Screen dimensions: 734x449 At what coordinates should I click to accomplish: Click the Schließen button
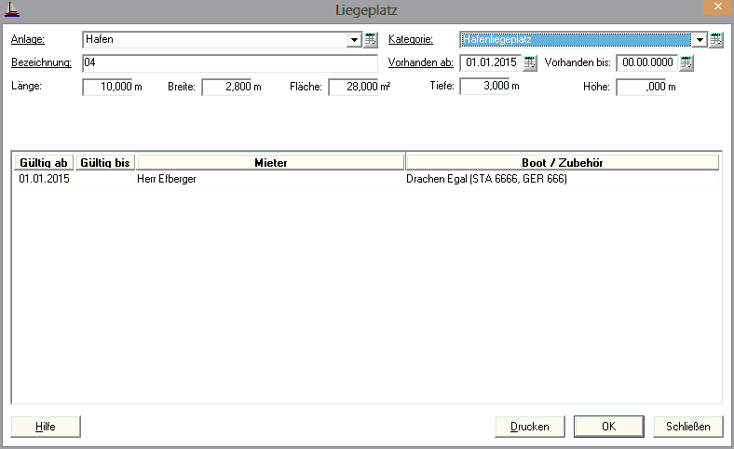pos(688,426)
